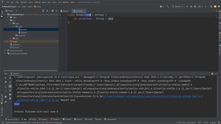221x124 pixels.
Task: Toggle the Project side tool window
Action: pos(2,14)
